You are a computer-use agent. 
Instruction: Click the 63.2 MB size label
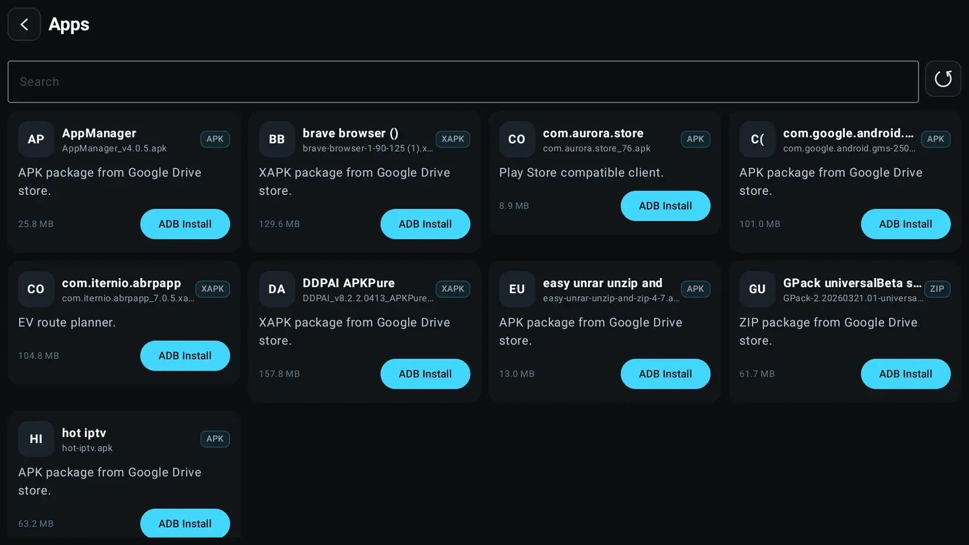36,524
